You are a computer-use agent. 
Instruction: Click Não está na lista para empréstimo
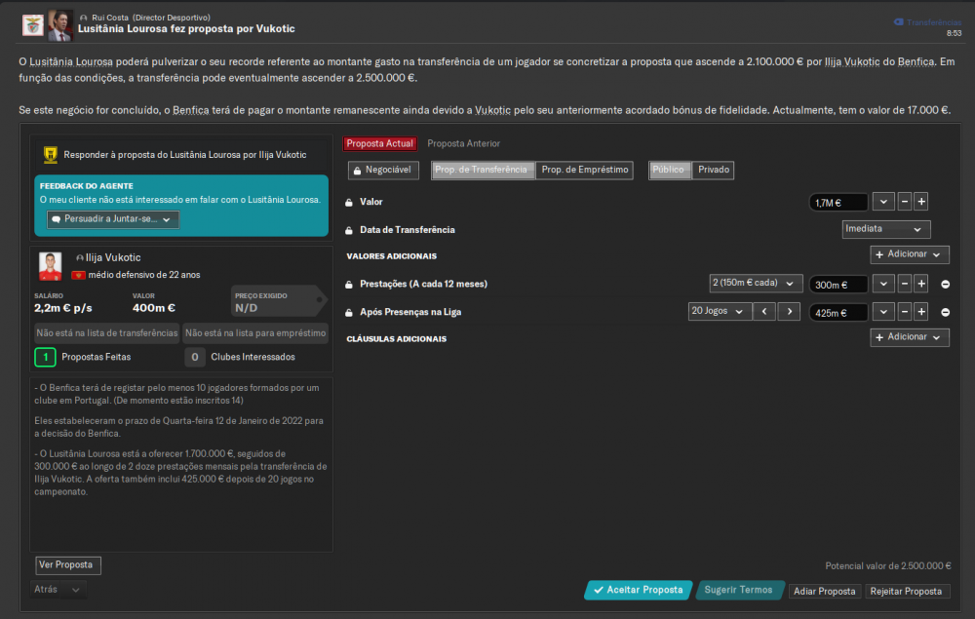255,333
